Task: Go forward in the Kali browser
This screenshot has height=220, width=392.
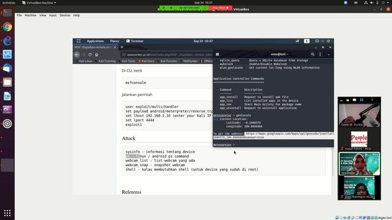Action: pyautogui.click(x=83, y=54)
